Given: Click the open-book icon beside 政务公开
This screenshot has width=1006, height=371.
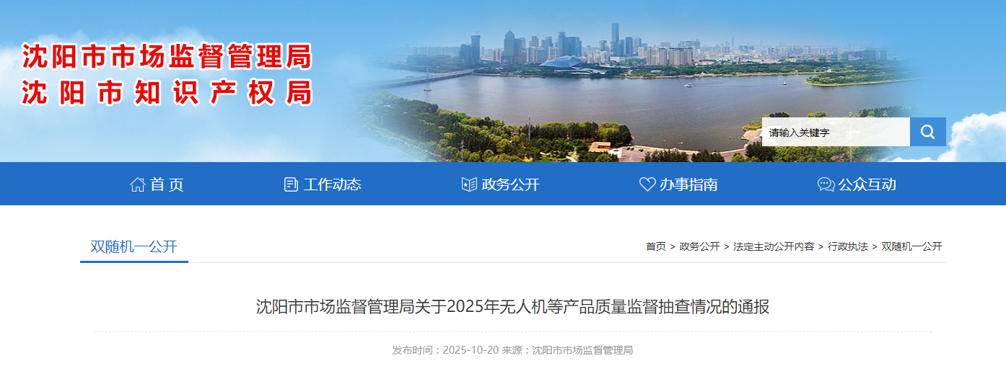Looking at the screenshot, I should click(x=469, y=184).
